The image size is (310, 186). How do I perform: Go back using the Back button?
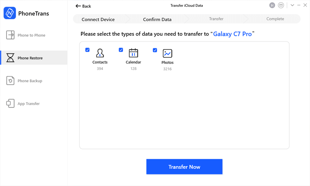(x=83, y=6)
